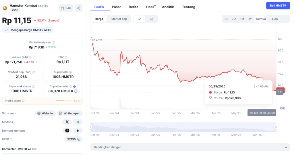The image size is (294, 155).
Task: Show info for Profile score
Action: [23, 101]
